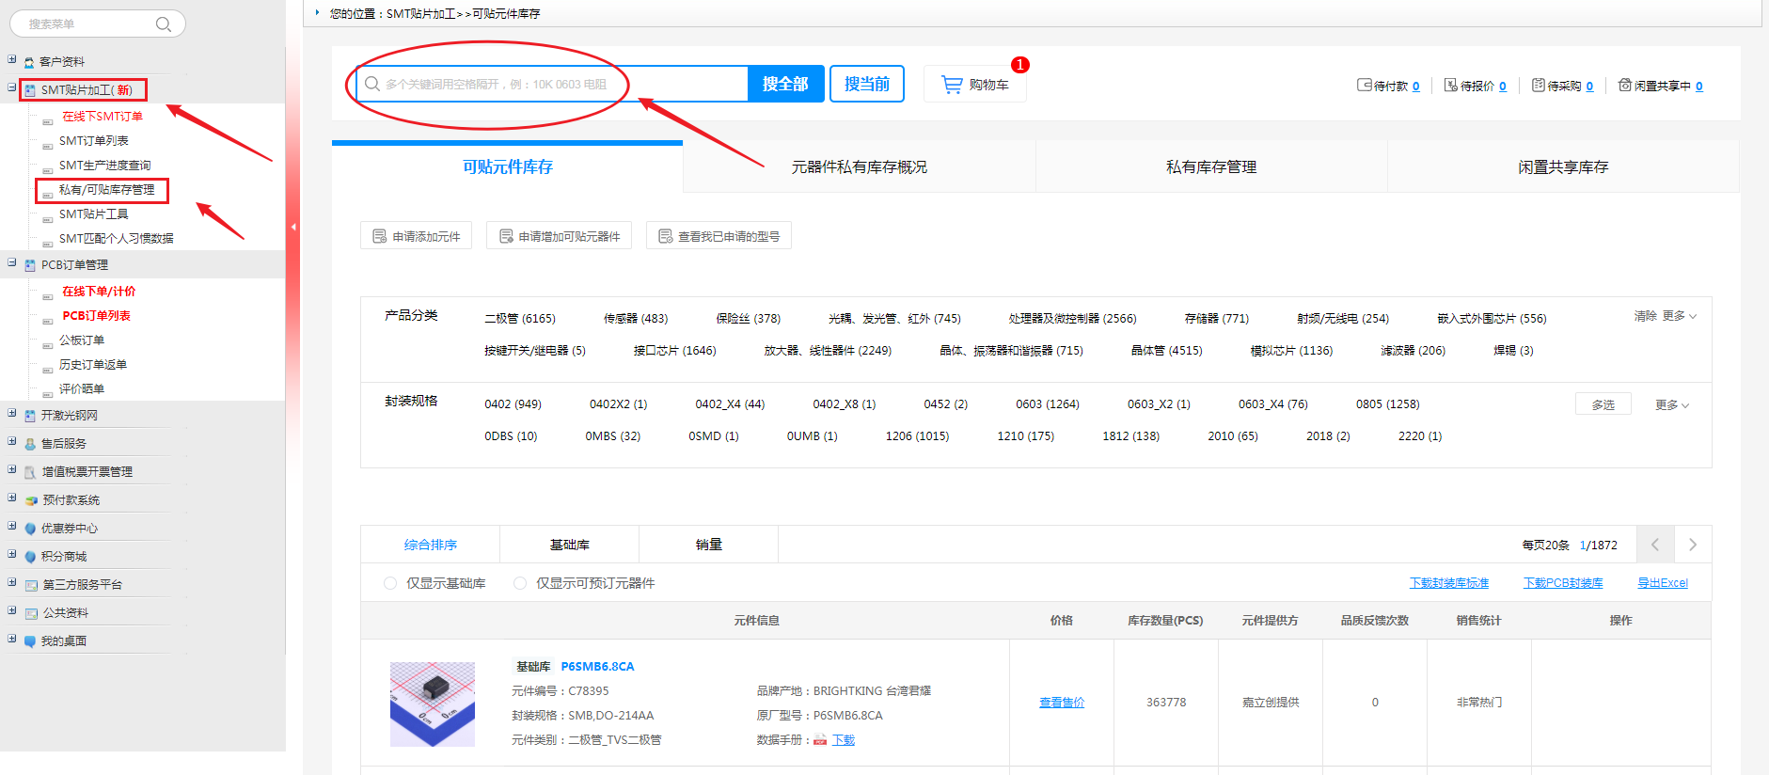This screenshot has width=1769, height=775.
Task: Expand 开激光钢网 tree node
Action: click(x=12, y=414)
